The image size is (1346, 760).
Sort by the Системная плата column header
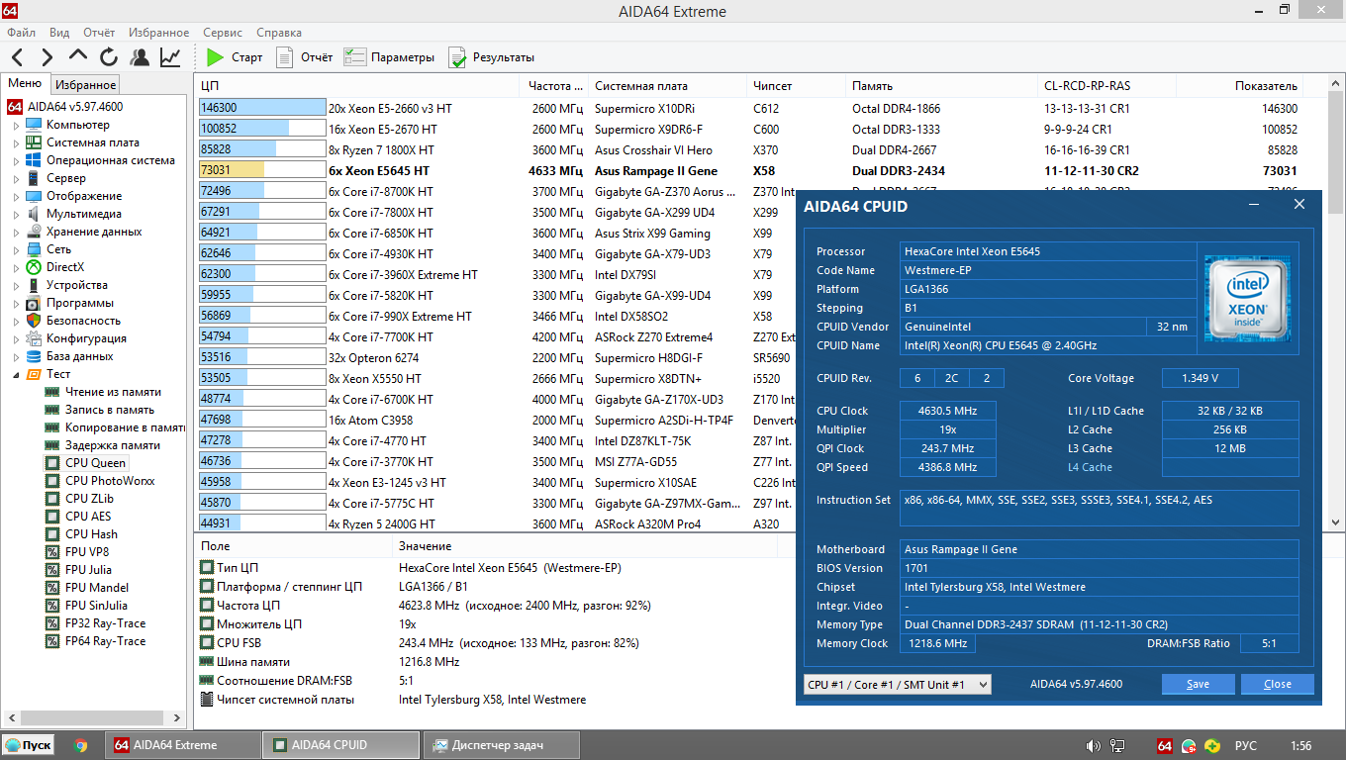668,86
